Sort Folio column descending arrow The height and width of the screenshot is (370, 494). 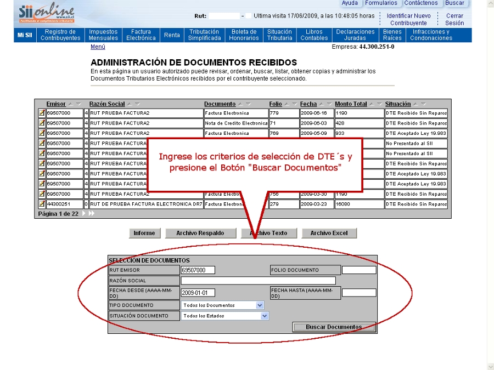295,104
